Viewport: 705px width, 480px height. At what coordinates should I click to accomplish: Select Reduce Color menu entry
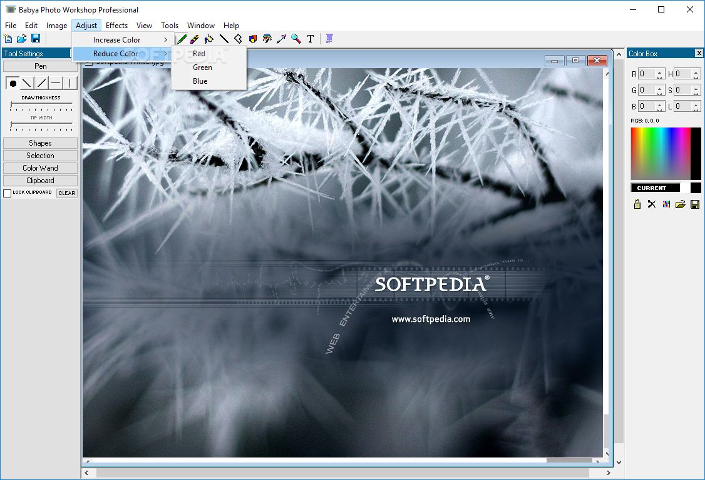pyautogui.click(x=123, y=53)
